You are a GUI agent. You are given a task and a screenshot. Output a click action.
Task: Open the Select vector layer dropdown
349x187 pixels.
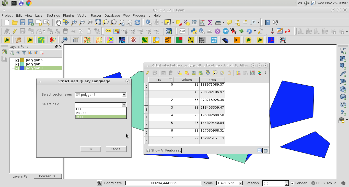[101, 95]
